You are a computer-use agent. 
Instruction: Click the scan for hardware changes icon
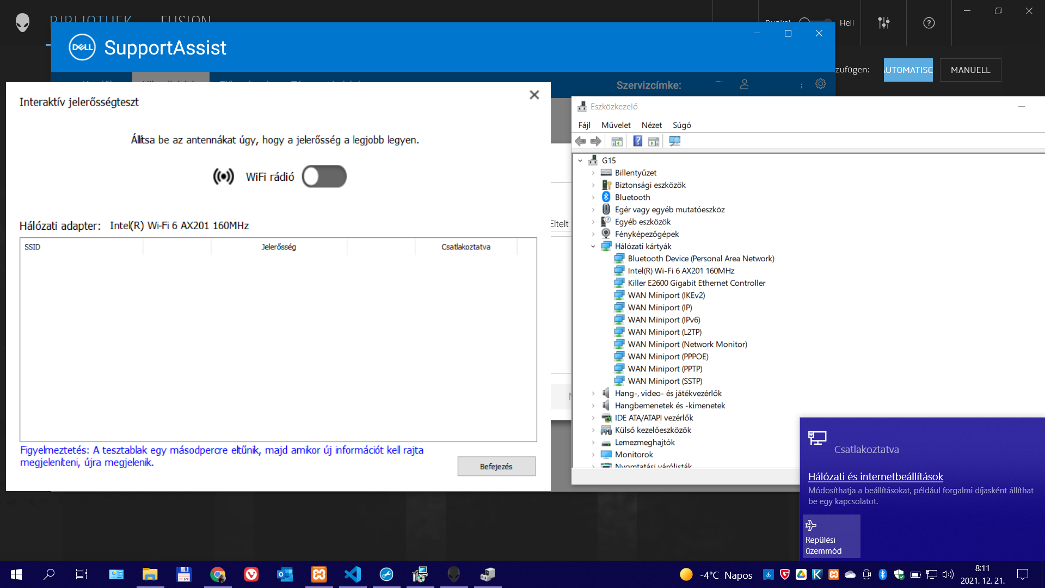675,142
